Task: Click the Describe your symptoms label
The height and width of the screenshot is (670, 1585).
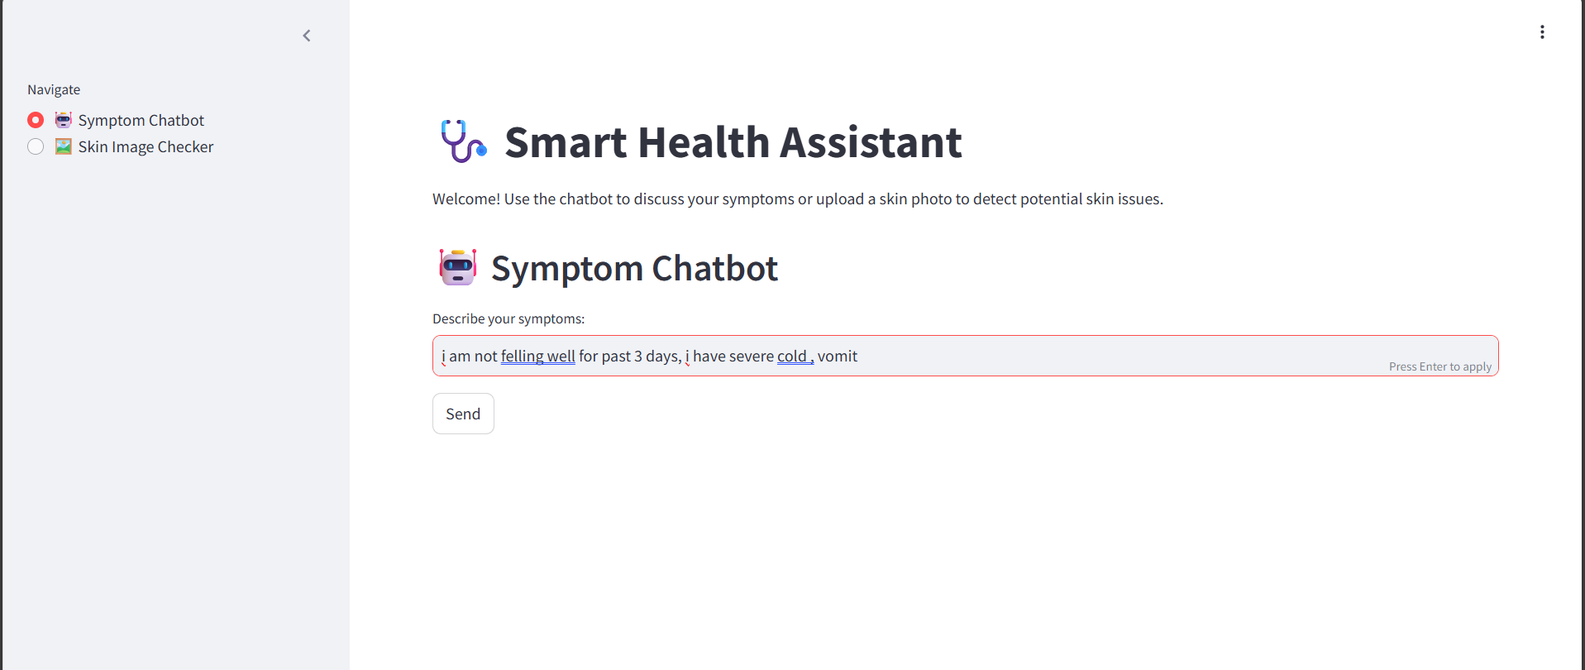Action: 508,318
